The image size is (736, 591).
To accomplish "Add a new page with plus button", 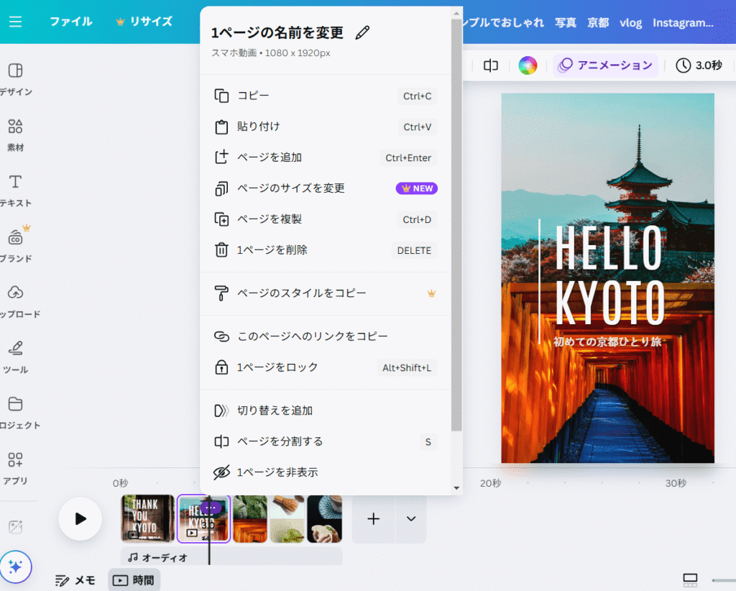I will (x=374, y=518).
